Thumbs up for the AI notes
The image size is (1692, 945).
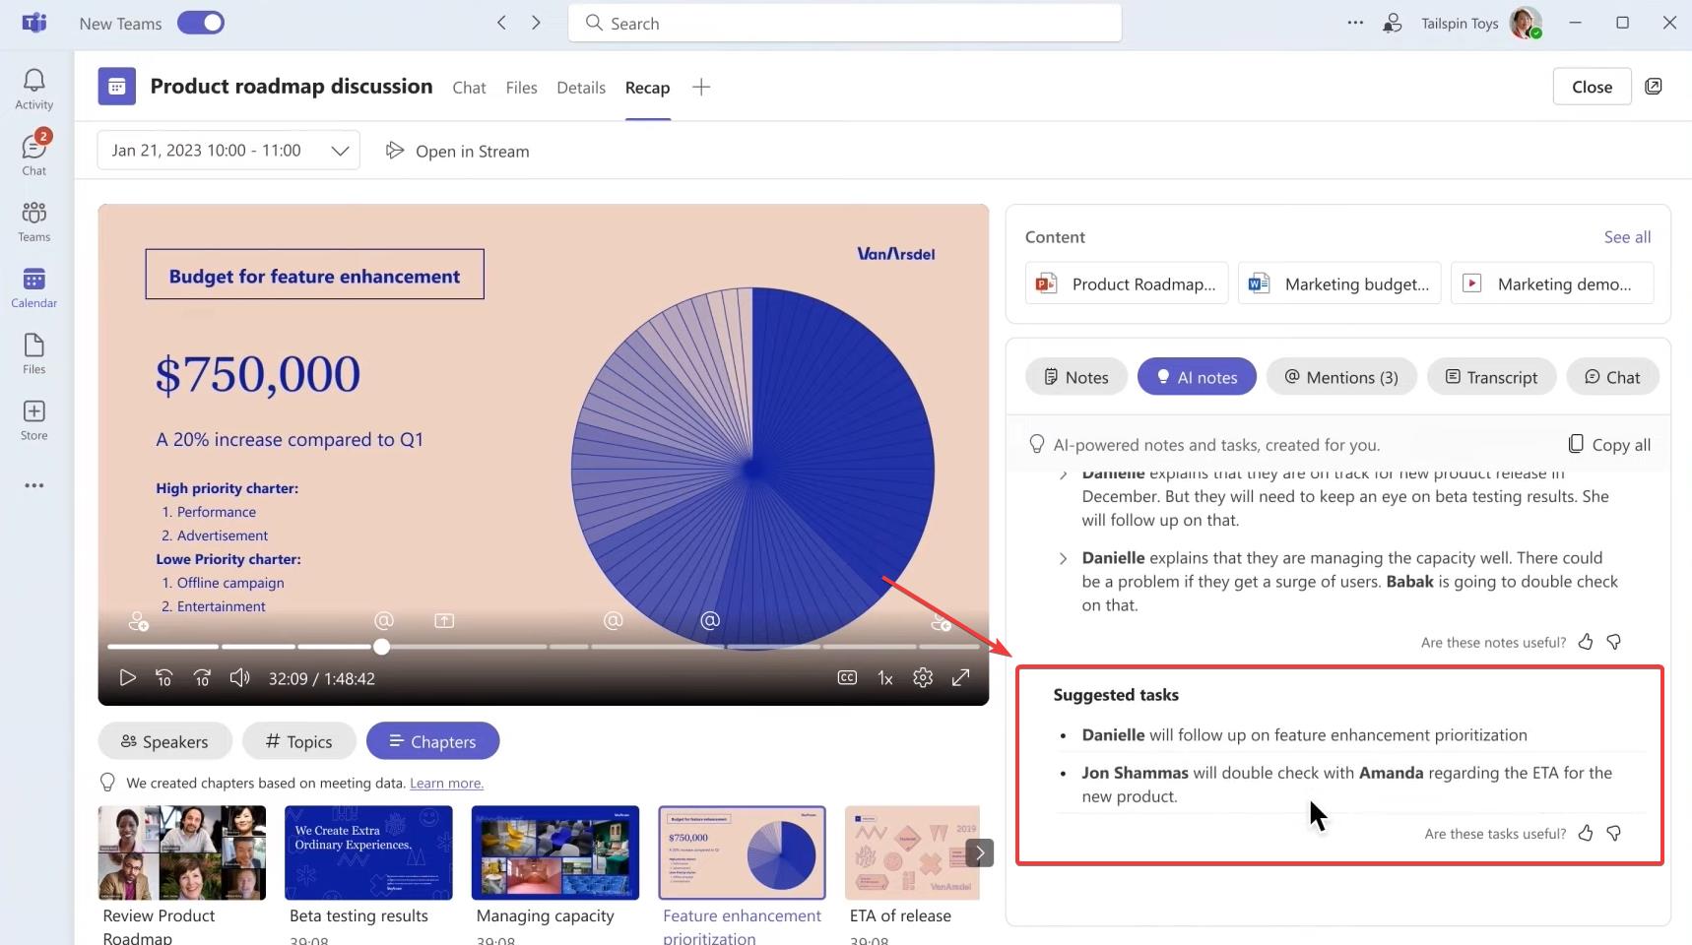[x=1586, y=642]
